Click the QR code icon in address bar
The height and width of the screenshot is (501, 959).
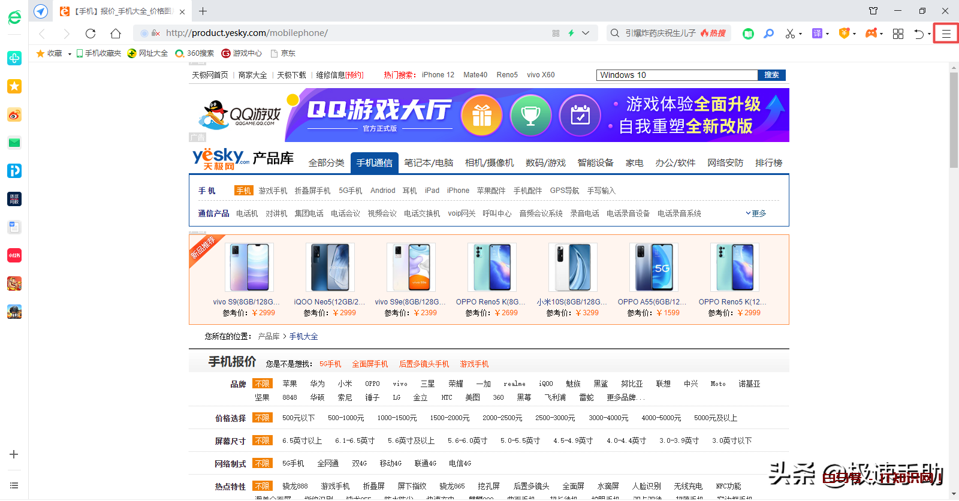[x=556, y=34]
